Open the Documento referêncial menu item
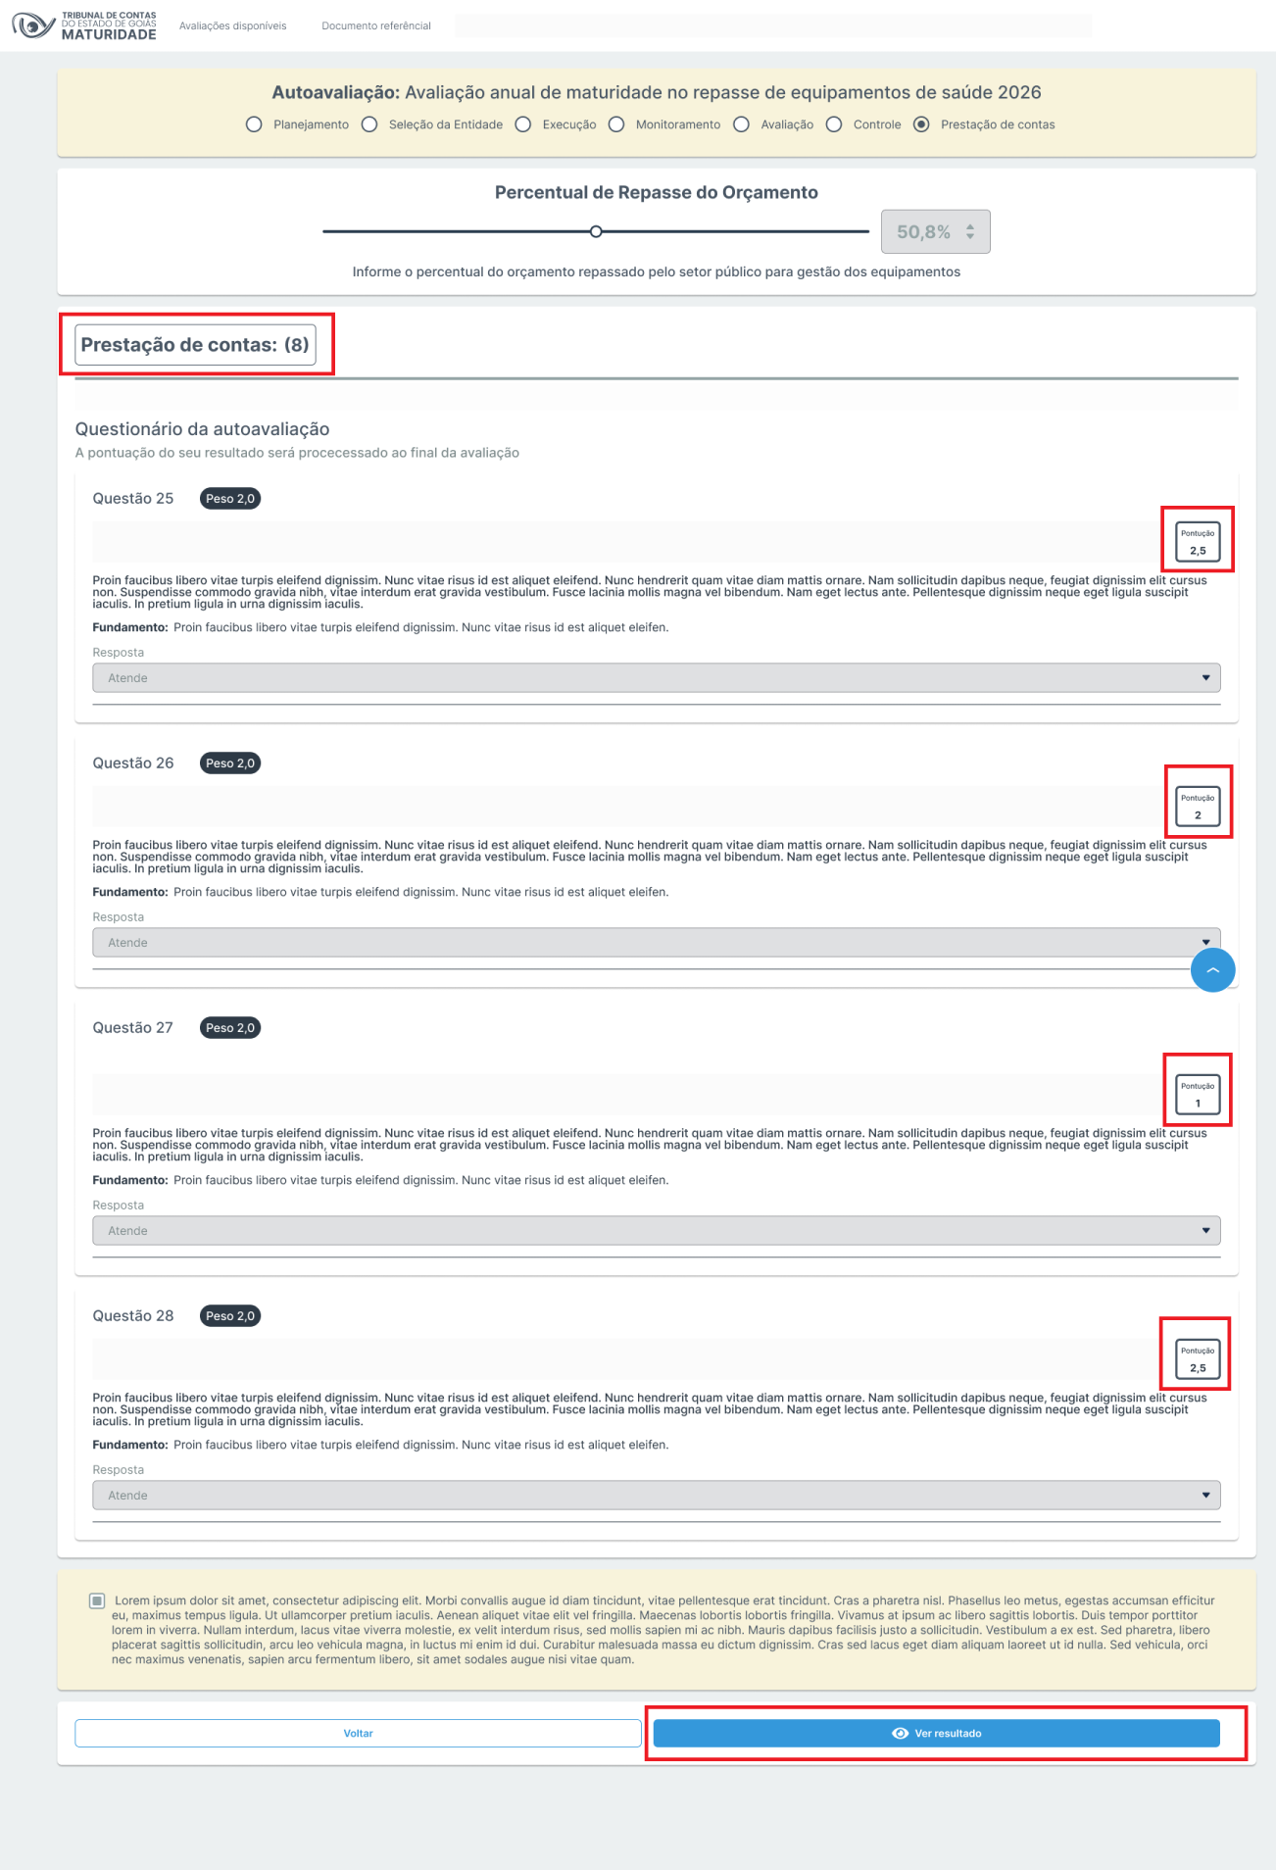 (376, 26)
